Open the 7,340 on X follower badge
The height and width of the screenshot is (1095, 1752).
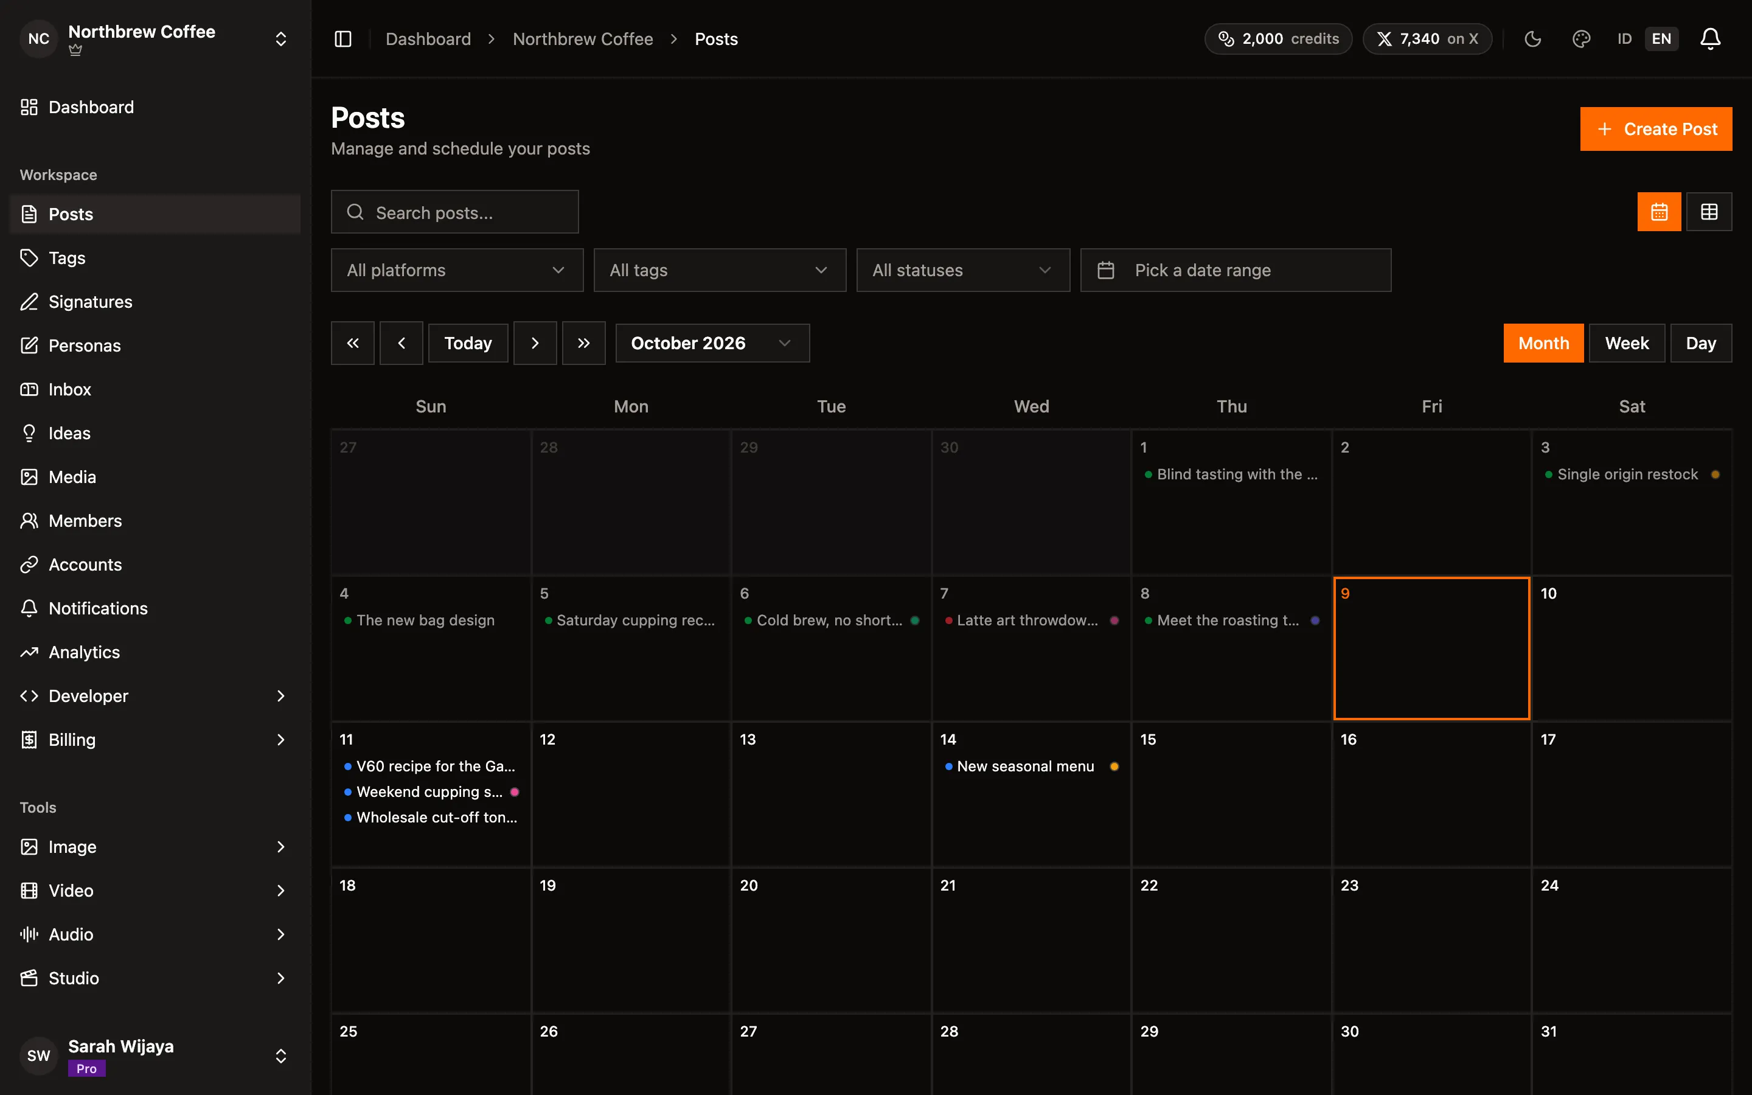pos(1427,39)
